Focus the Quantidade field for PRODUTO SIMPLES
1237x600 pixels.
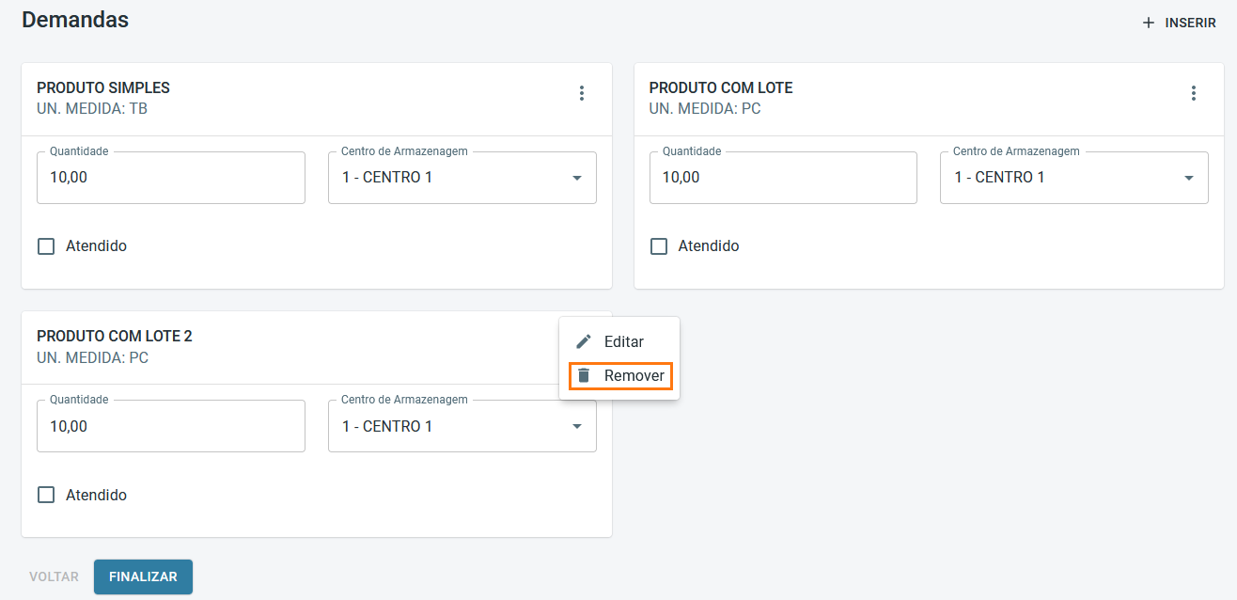(170, 178)
